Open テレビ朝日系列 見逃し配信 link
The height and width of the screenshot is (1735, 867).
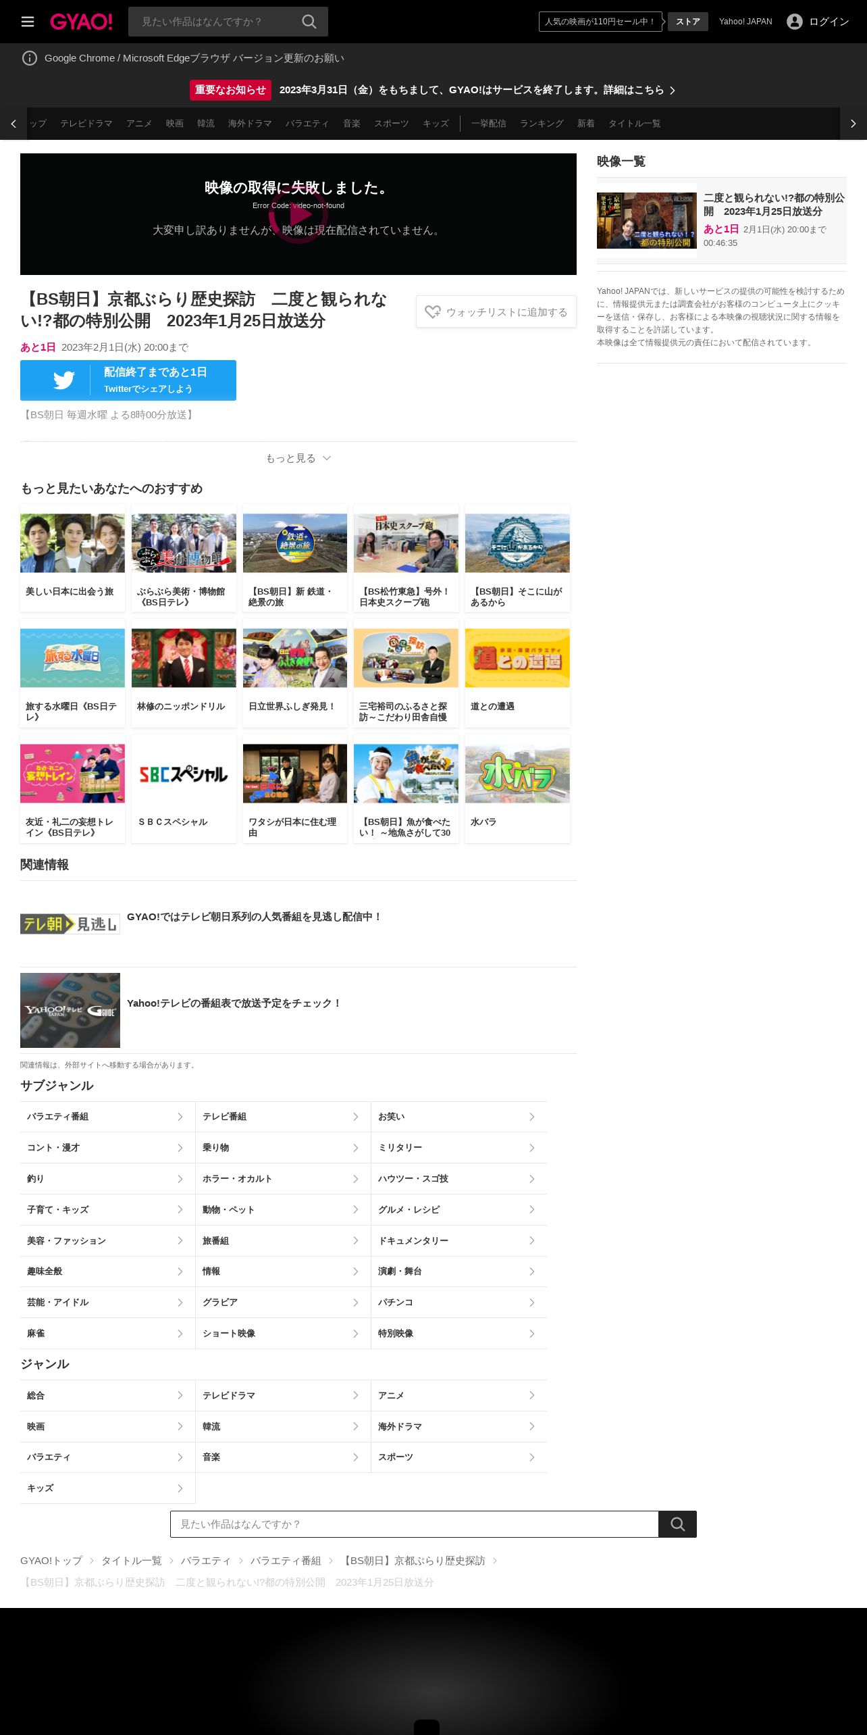[x=254, y=917]
